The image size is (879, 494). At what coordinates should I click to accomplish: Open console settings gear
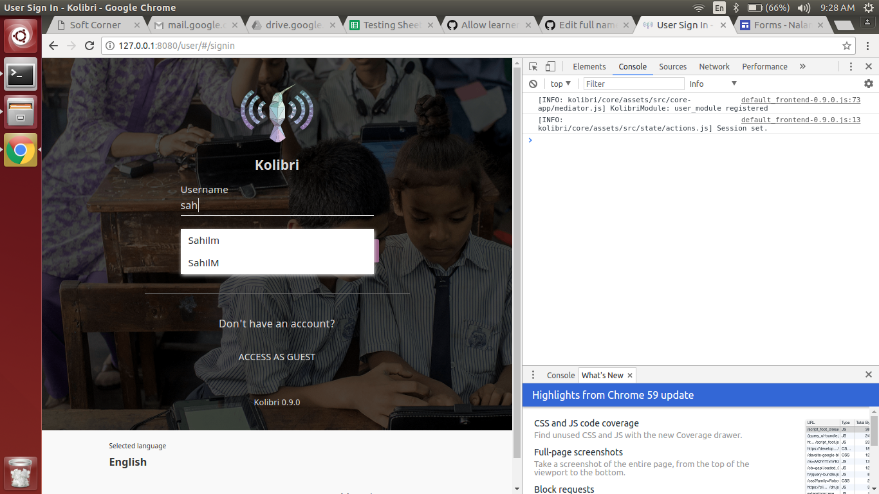point(869,84)
